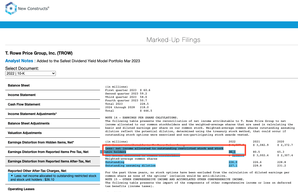Click Reported Other After-Tax Charges, Net heading
The width and height of the screenshot is (298, 192).
pyautogui.click(x=37, y=171)
